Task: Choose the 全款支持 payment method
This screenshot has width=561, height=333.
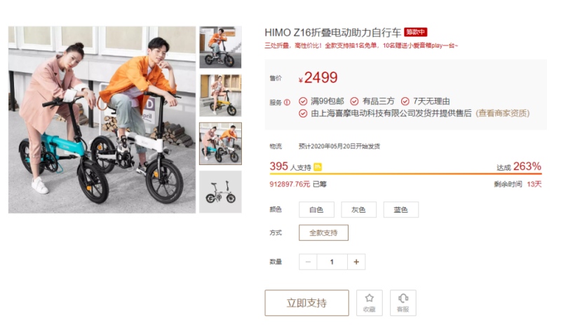Action: tap(323, 233)
